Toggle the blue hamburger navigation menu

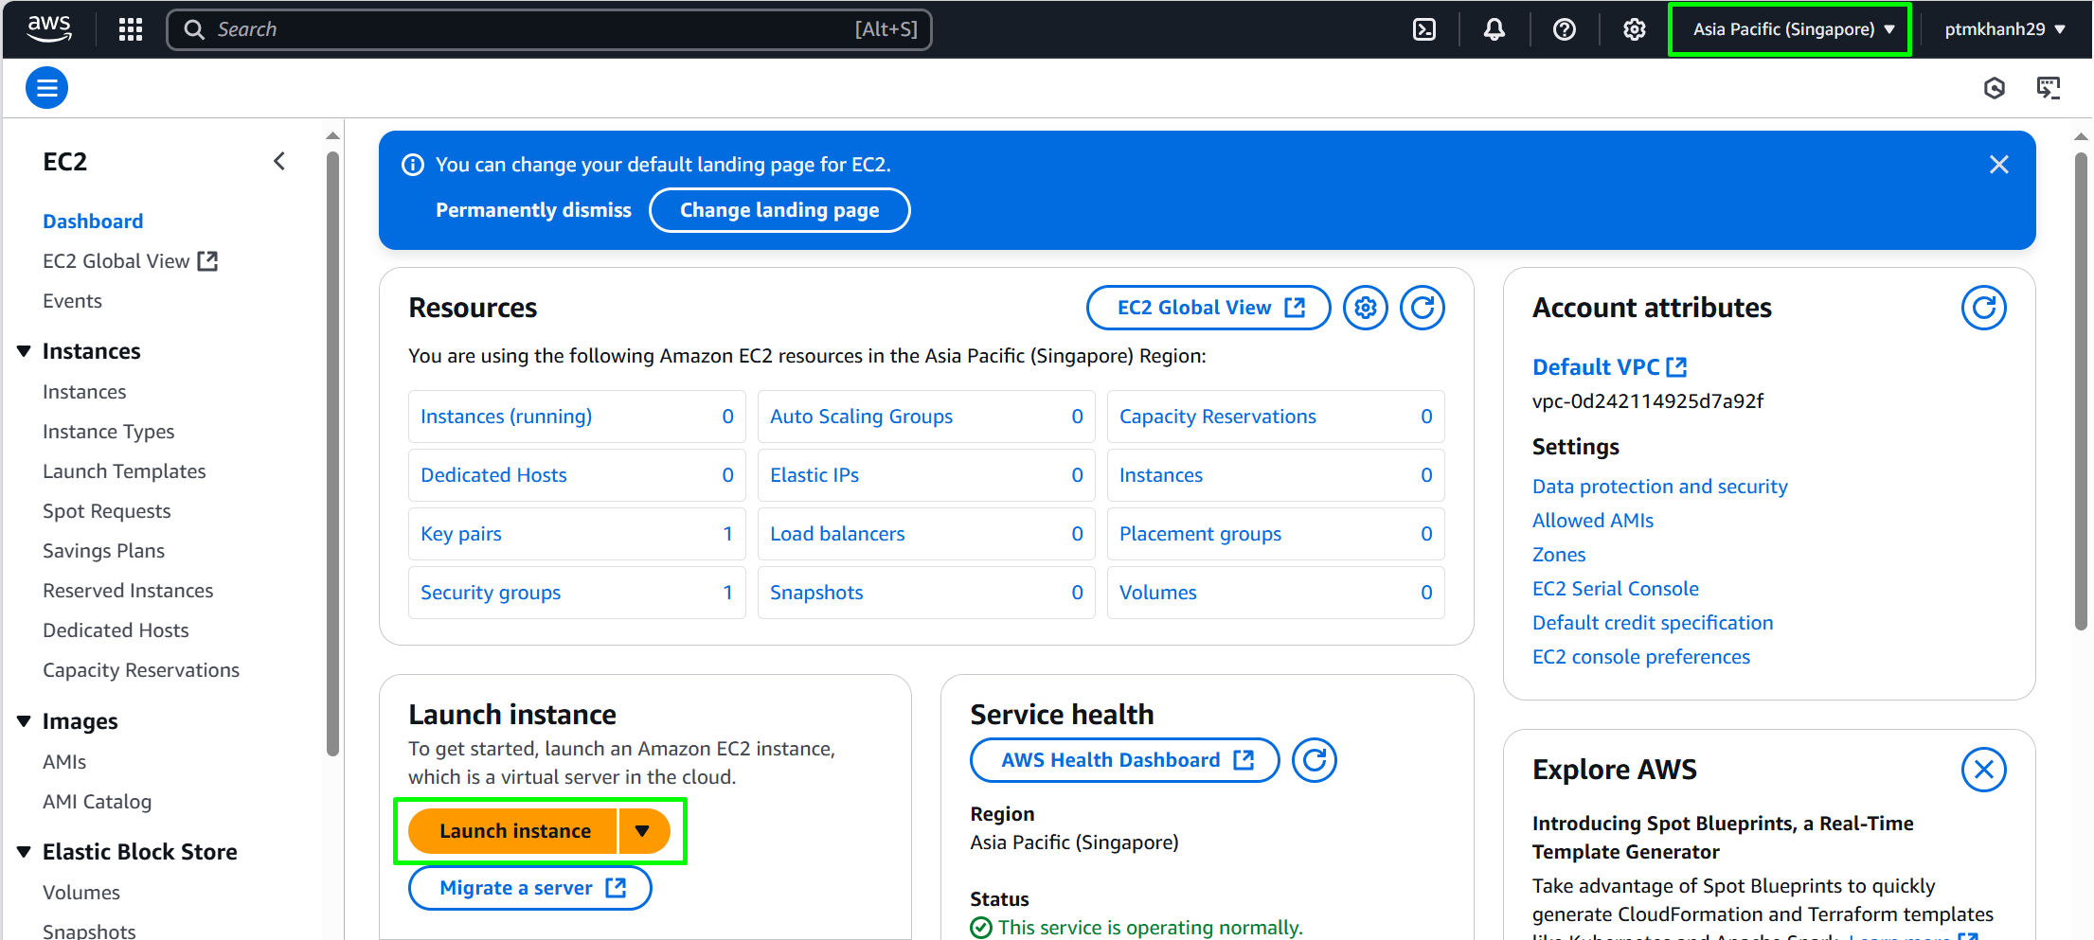[46, 88]
